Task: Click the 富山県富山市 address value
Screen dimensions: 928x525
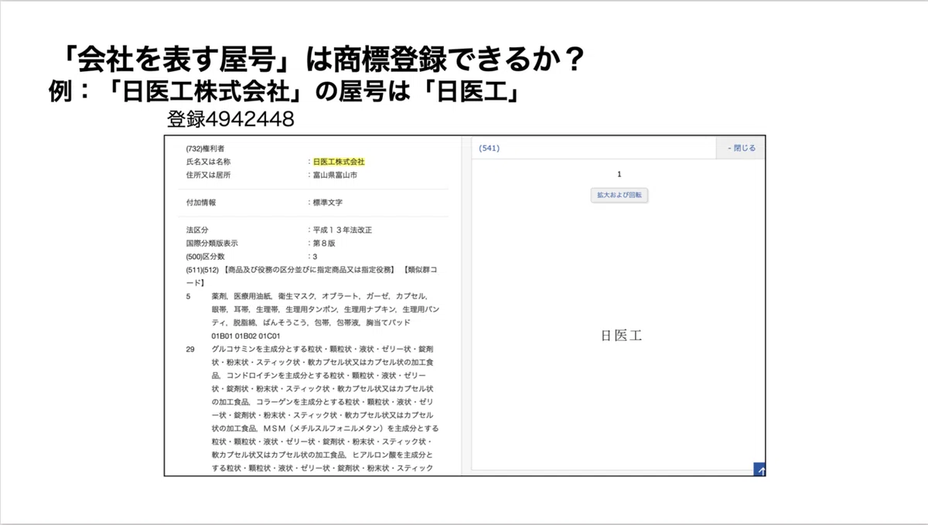Action: click(334, 175)
